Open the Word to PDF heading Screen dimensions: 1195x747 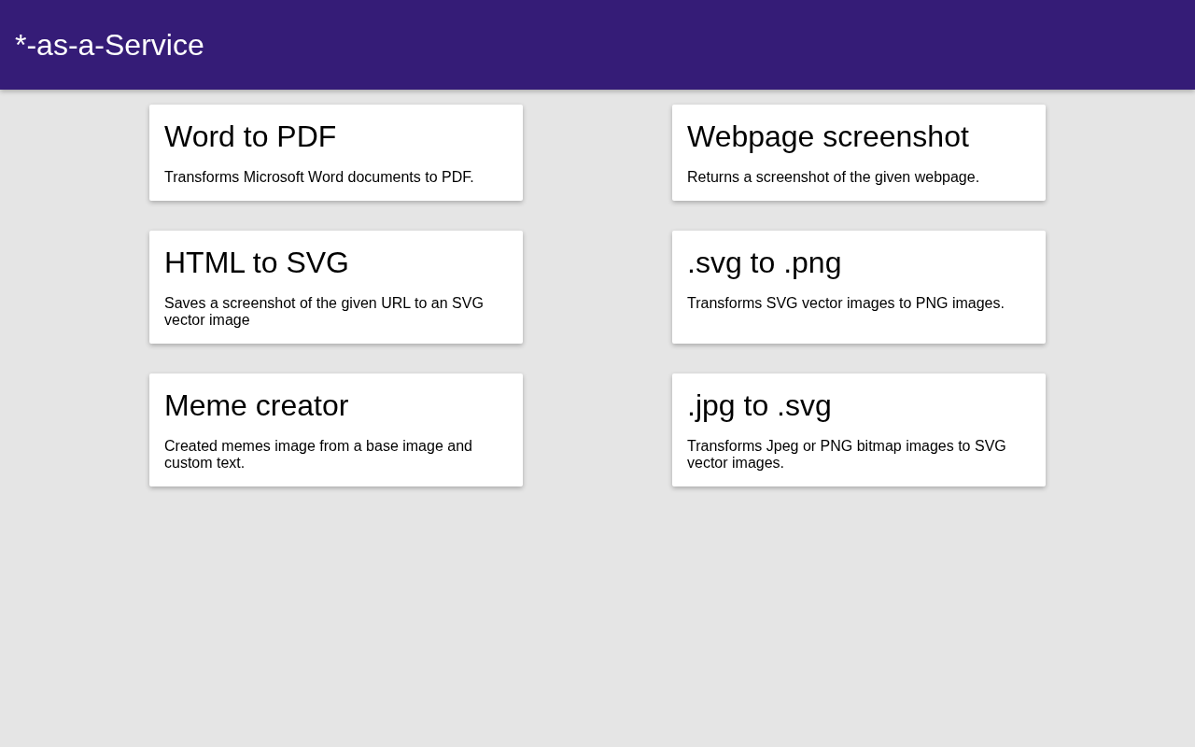coord(250,136)
